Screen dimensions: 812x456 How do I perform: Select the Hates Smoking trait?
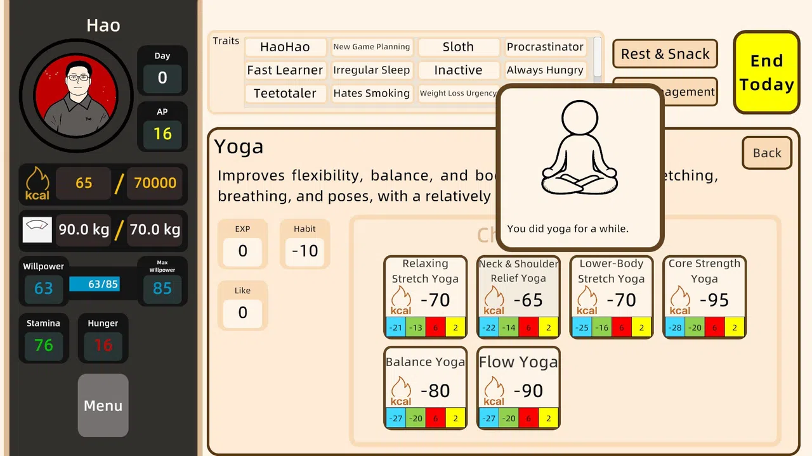pyautogui.click(x=372, y=93)
